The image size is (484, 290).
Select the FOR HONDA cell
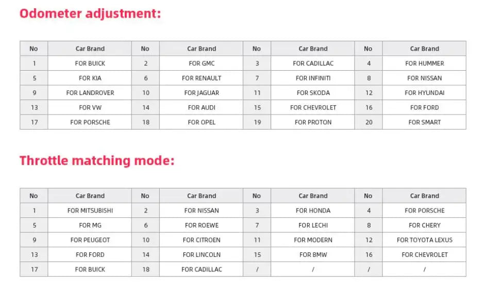(313, 211)
